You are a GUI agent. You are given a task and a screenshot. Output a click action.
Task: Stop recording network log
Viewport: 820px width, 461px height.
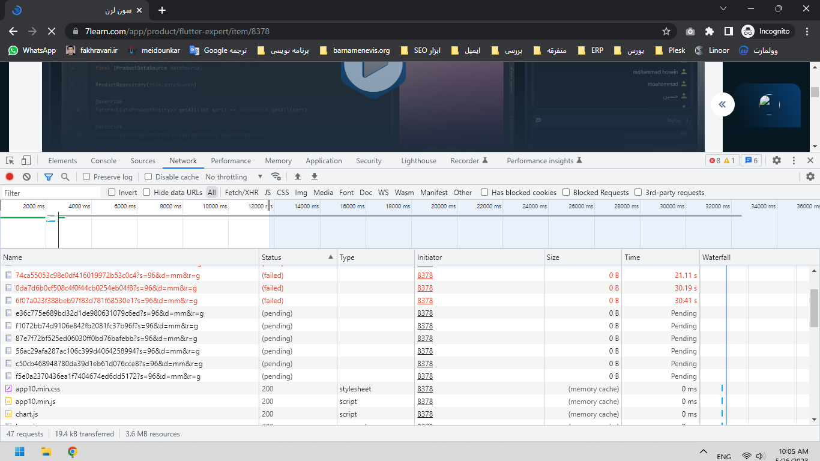pos(10,176)
